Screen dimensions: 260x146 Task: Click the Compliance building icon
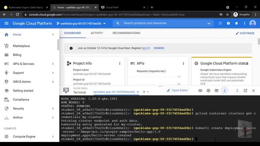[x=6, y=99]
